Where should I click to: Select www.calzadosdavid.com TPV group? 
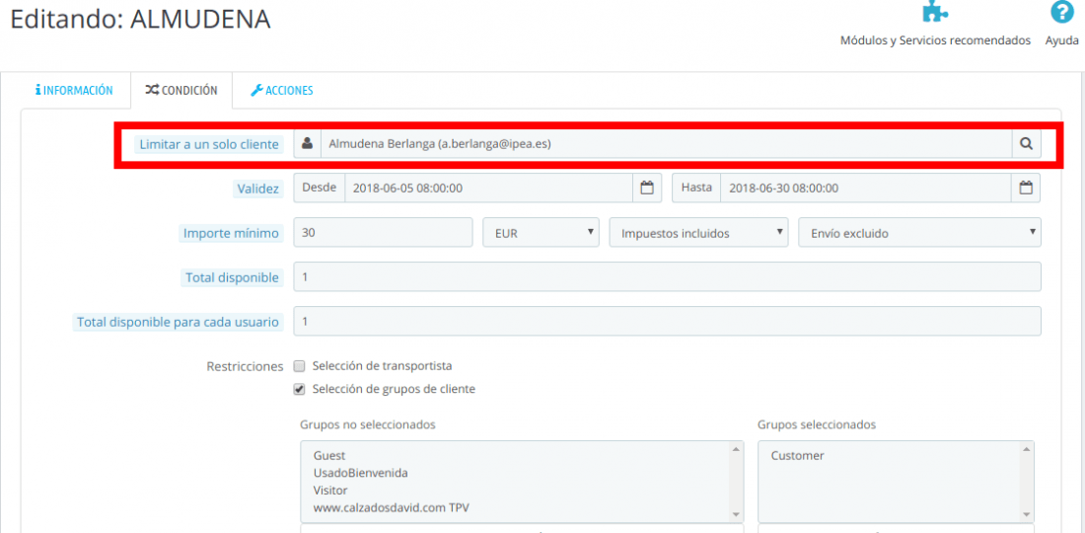394,509
